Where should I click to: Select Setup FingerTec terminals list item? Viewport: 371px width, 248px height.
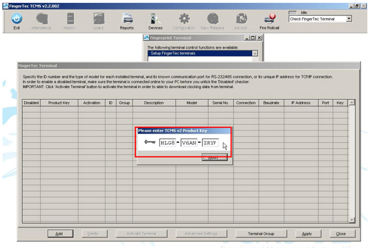(200, 53)
